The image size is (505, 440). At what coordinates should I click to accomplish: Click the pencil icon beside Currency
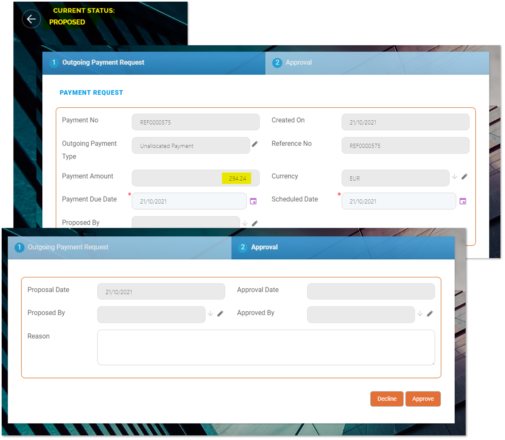pos(464,176)
